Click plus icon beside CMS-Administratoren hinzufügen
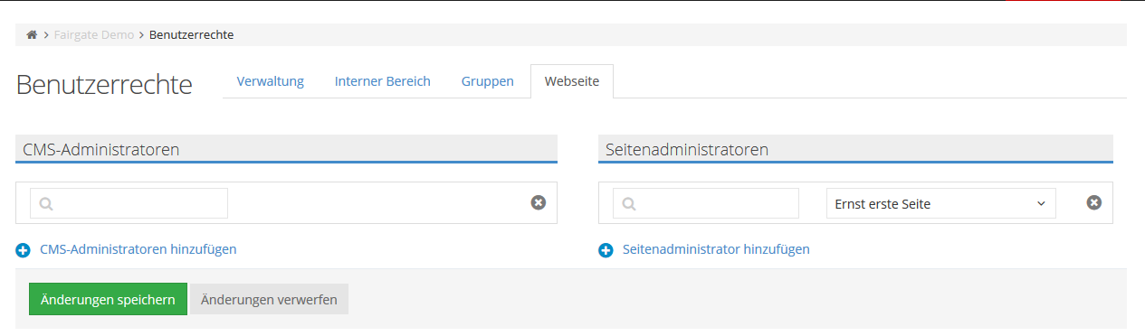This screenshot has height=336, width=1145. (24, 250)
